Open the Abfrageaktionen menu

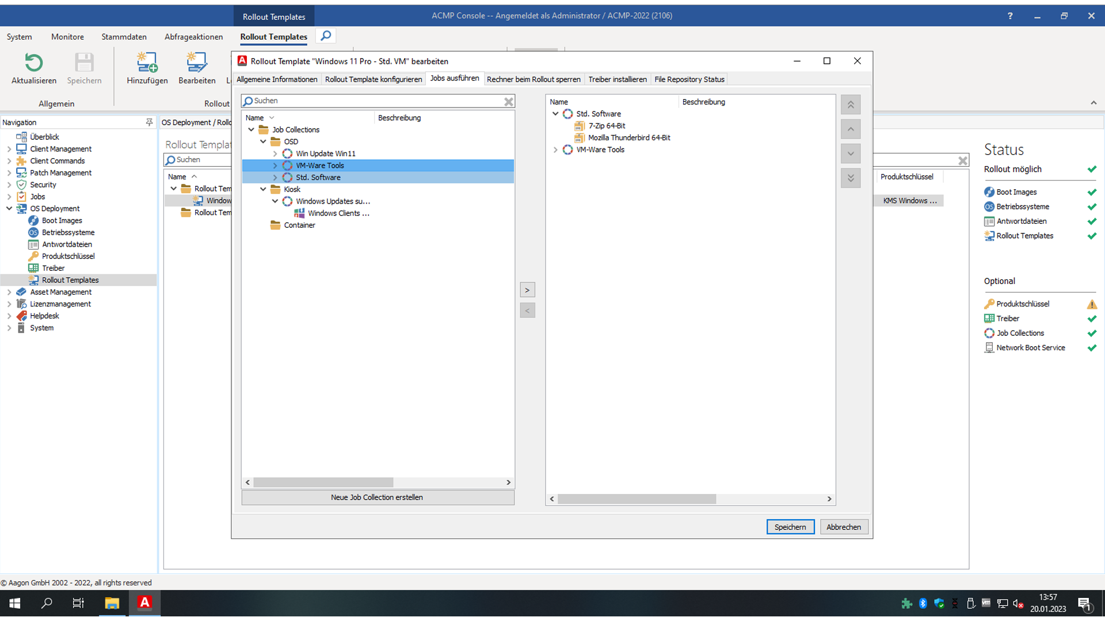(193, 37)
